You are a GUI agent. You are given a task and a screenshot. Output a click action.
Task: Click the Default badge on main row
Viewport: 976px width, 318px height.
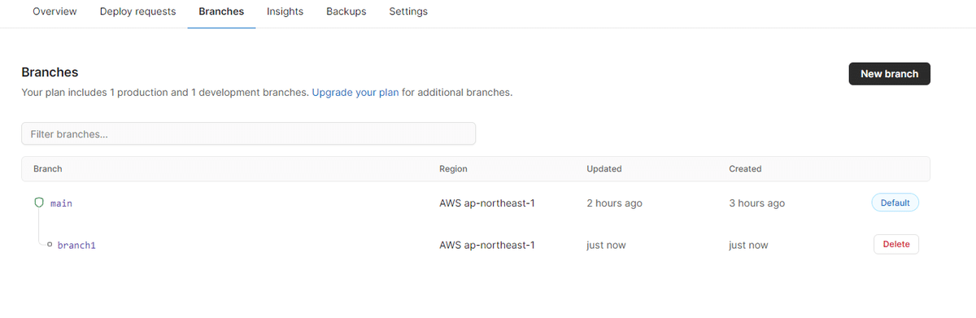tap(895, 203)
